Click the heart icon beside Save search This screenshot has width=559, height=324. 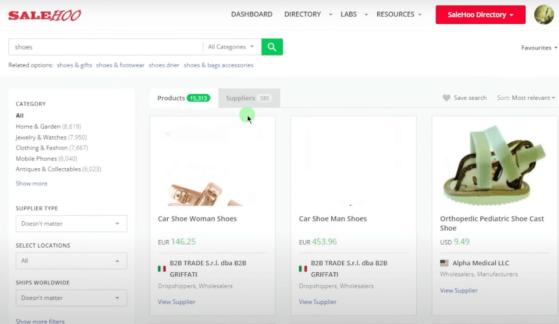(x=446, y=98)
